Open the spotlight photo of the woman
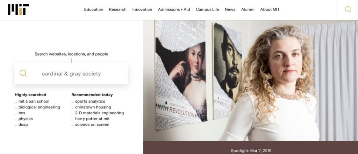Image resolution: width=358 pixels, height=154 pixels. coord(250,80)
